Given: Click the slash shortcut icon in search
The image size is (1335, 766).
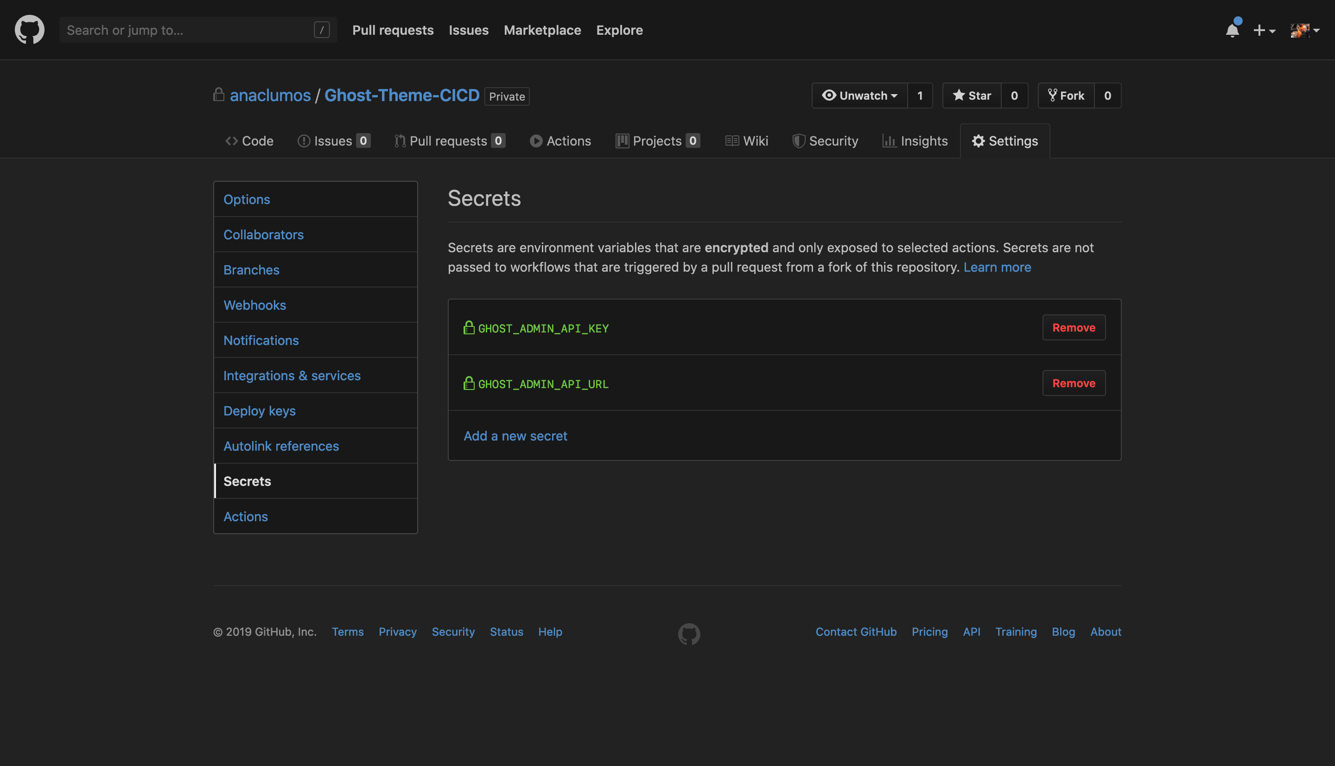Looking at the screenshot, I should pyautogui.click(x=322, y=30).
